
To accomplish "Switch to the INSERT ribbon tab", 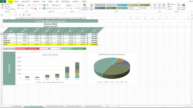I will coord(17,1).
